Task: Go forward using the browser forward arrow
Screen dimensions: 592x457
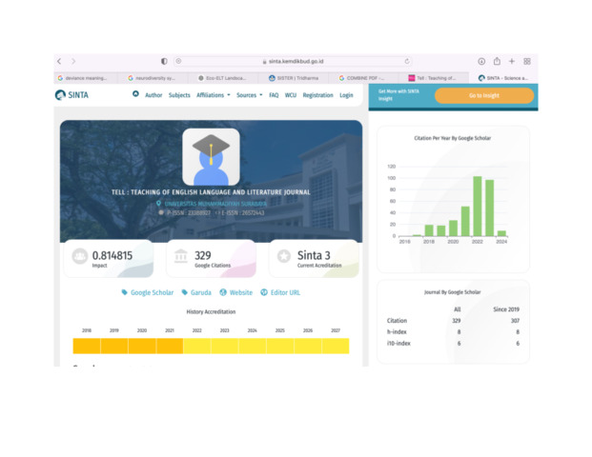Action: click(x=73, y=61)
